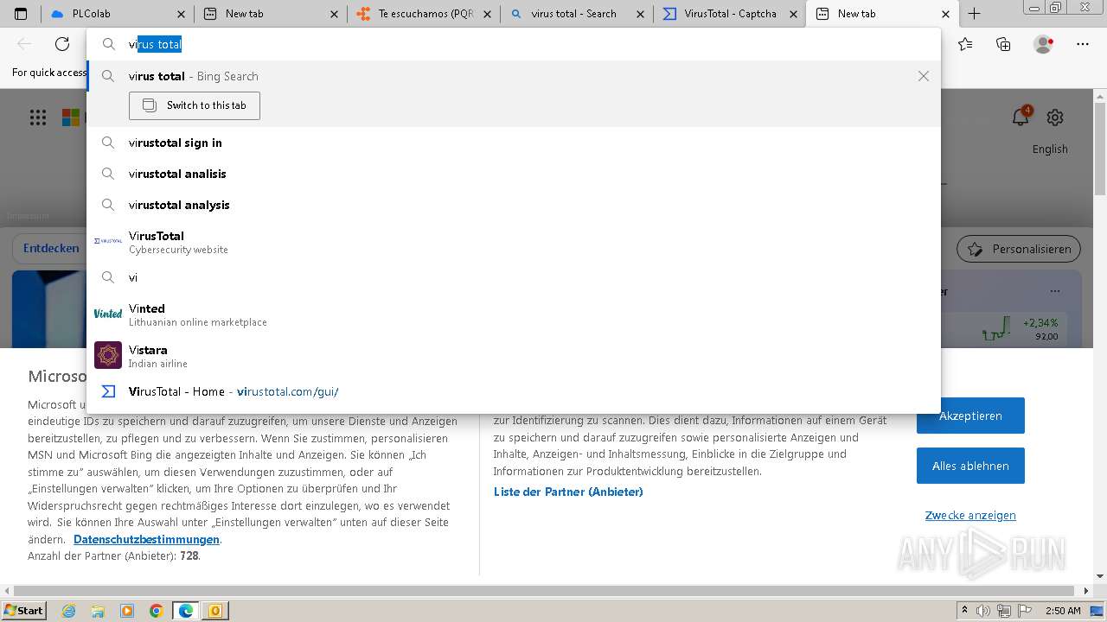
Task: Click the Vistara logo icon
Action: coord(108,355)
